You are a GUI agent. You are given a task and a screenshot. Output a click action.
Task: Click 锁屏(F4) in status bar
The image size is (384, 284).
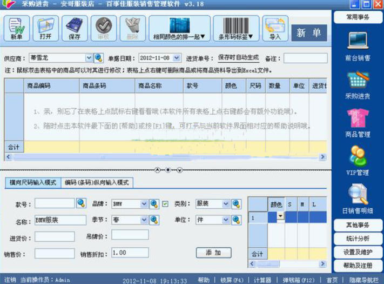click(232, 280)
